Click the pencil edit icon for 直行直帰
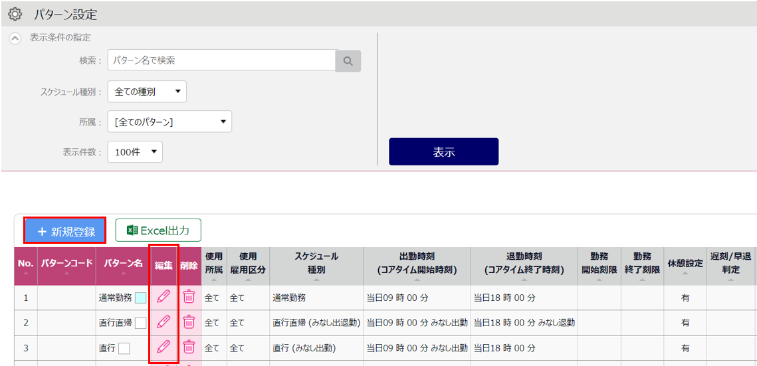Viewport: 757px width, 366px height. [x=163, y=322]
